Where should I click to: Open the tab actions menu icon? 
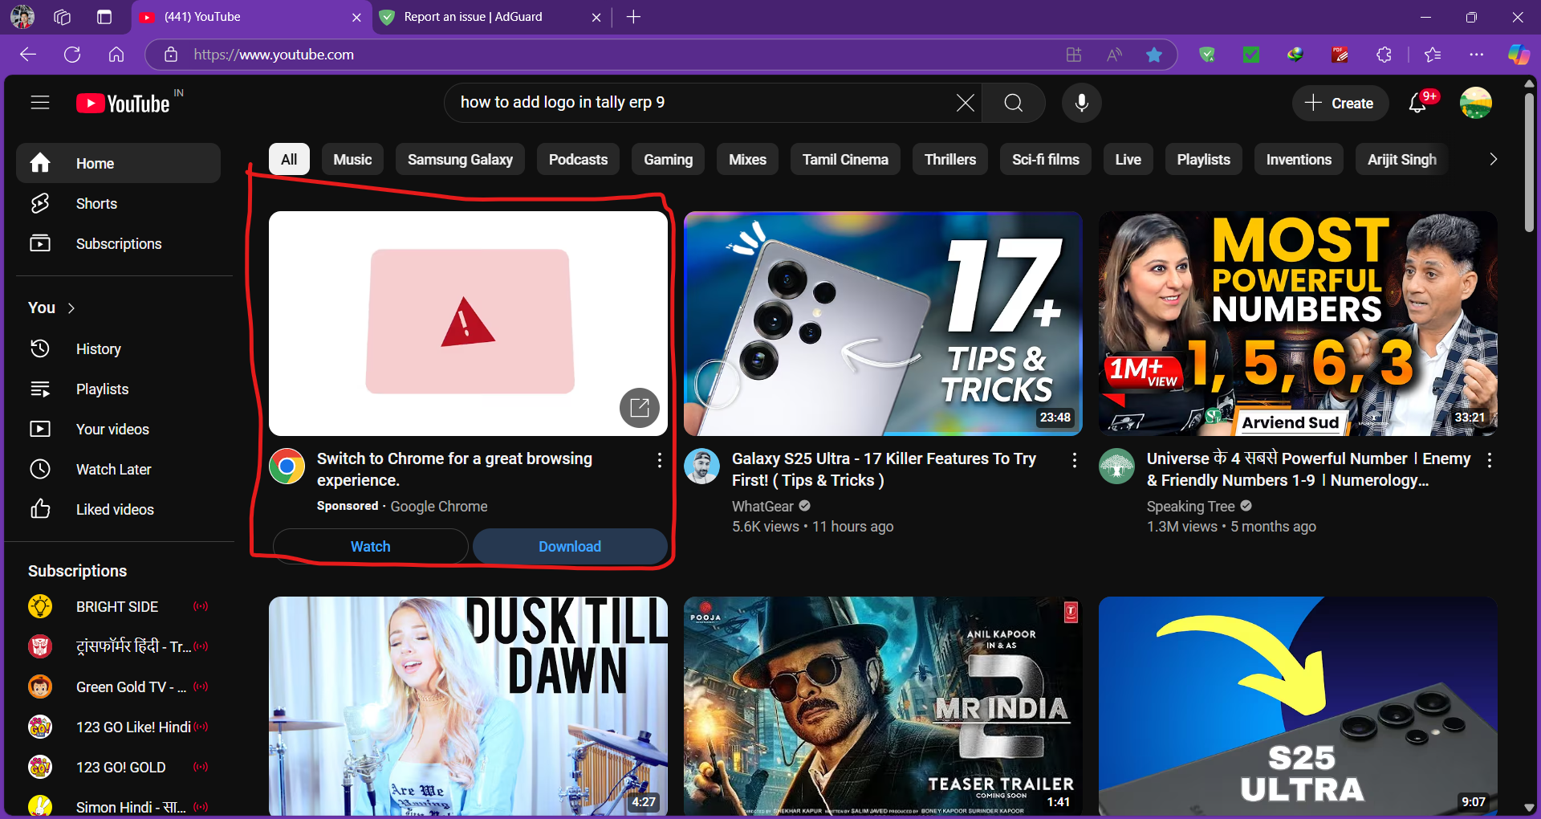104,17
